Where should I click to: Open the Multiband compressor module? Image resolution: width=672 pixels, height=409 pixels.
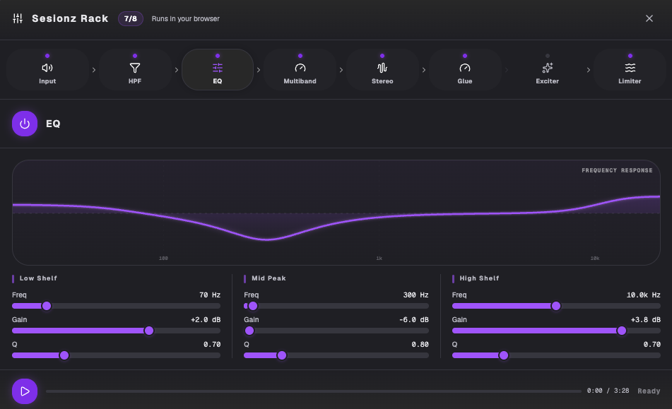[300, 69]
